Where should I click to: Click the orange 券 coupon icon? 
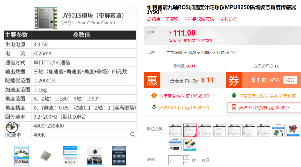[234, 80]
